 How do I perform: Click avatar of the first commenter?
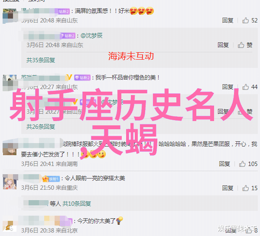coord(10,16)
